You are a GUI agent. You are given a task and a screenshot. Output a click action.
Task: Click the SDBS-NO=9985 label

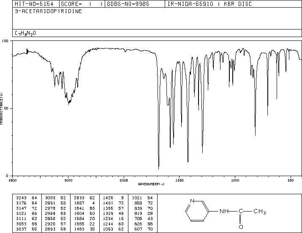[128, 4]
